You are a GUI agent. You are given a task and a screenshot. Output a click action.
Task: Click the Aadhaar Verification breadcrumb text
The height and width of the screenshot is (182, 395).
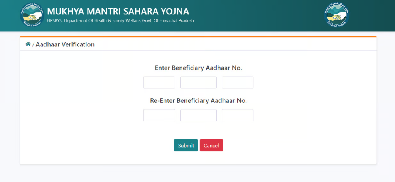click(65, 44)
